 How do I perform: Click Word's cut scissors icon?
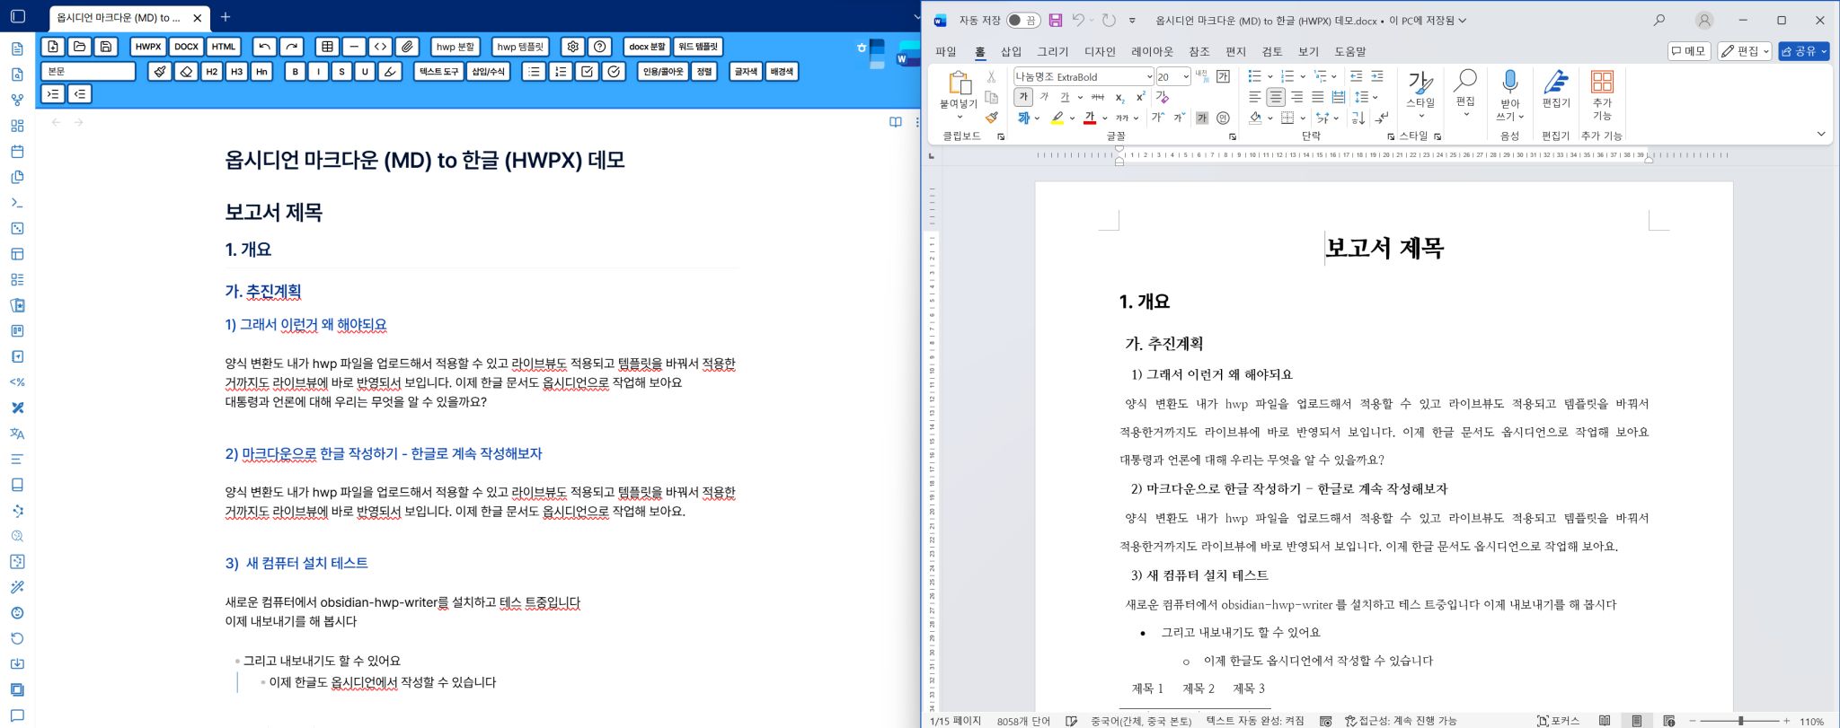tap(991, 76)
